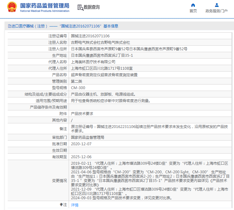Click the 管理类别 row label

59,81
